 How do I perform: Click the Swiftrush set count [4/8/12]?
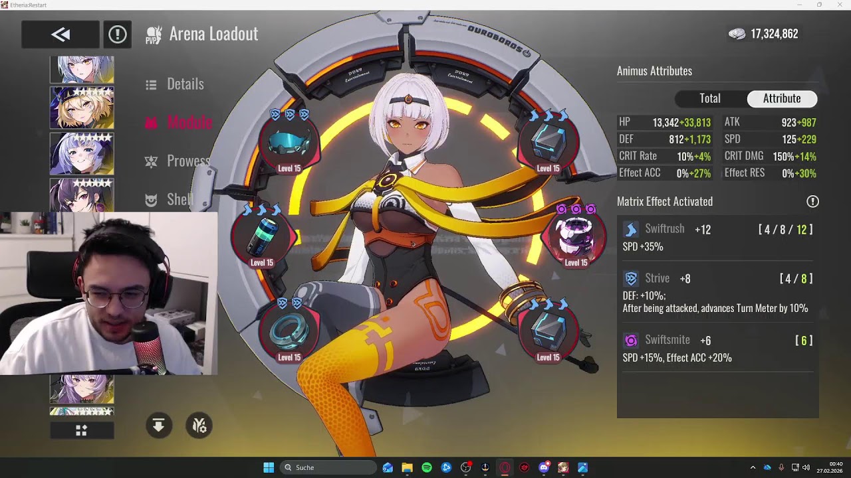(785, 230)
